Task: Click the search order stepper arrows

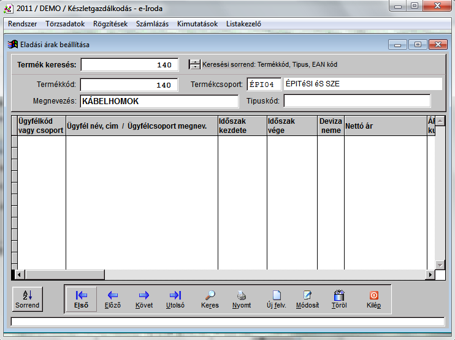Action: [x=194, y=64]
